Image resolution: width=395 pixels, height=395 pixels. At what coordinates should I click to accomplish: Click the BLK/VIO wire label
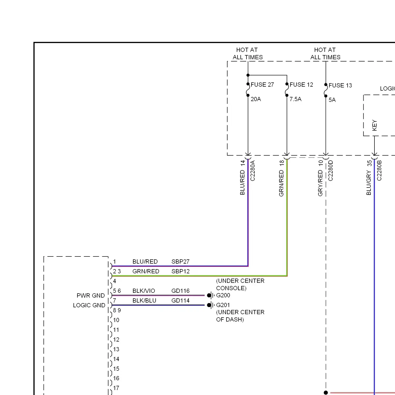tap(144, 291)
